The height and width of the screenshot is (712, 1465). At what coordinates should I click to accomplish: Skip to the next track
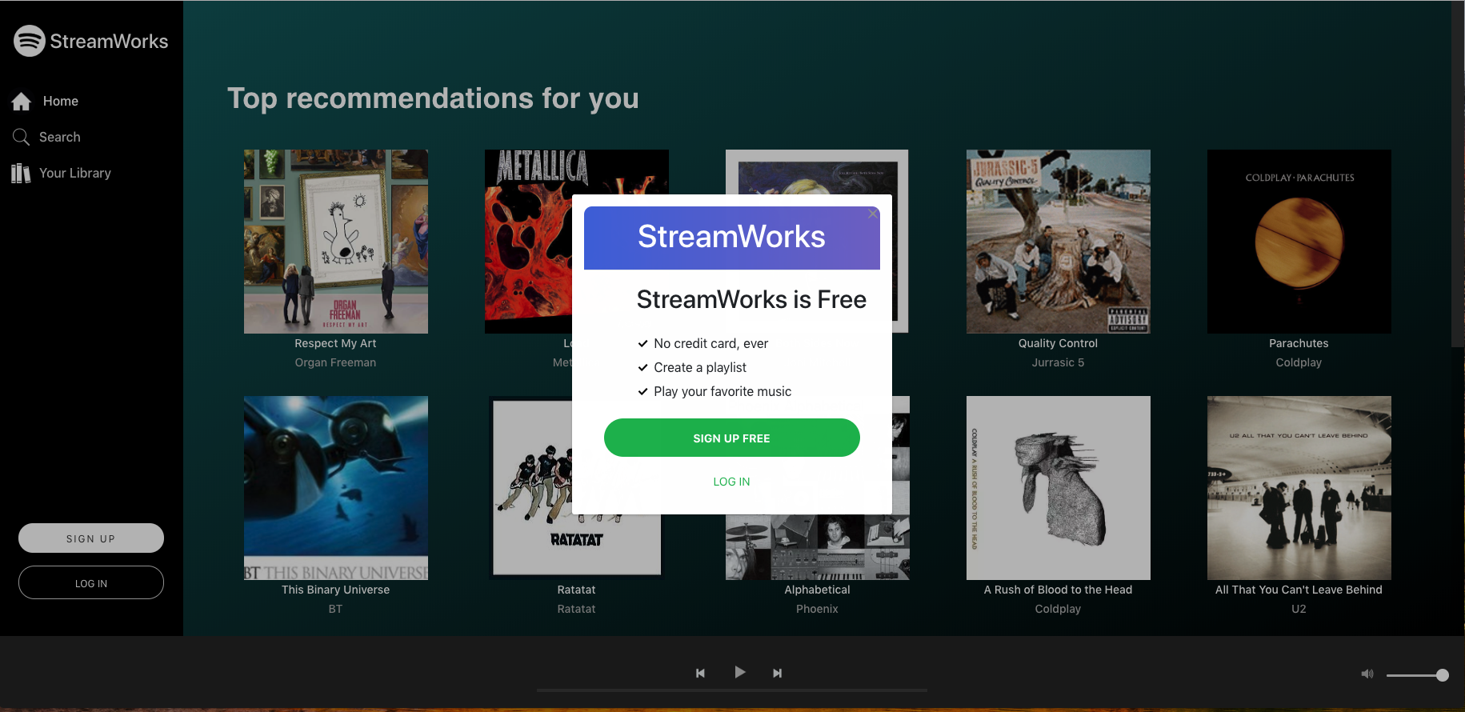pyautogui.click(x=777, y=673)
